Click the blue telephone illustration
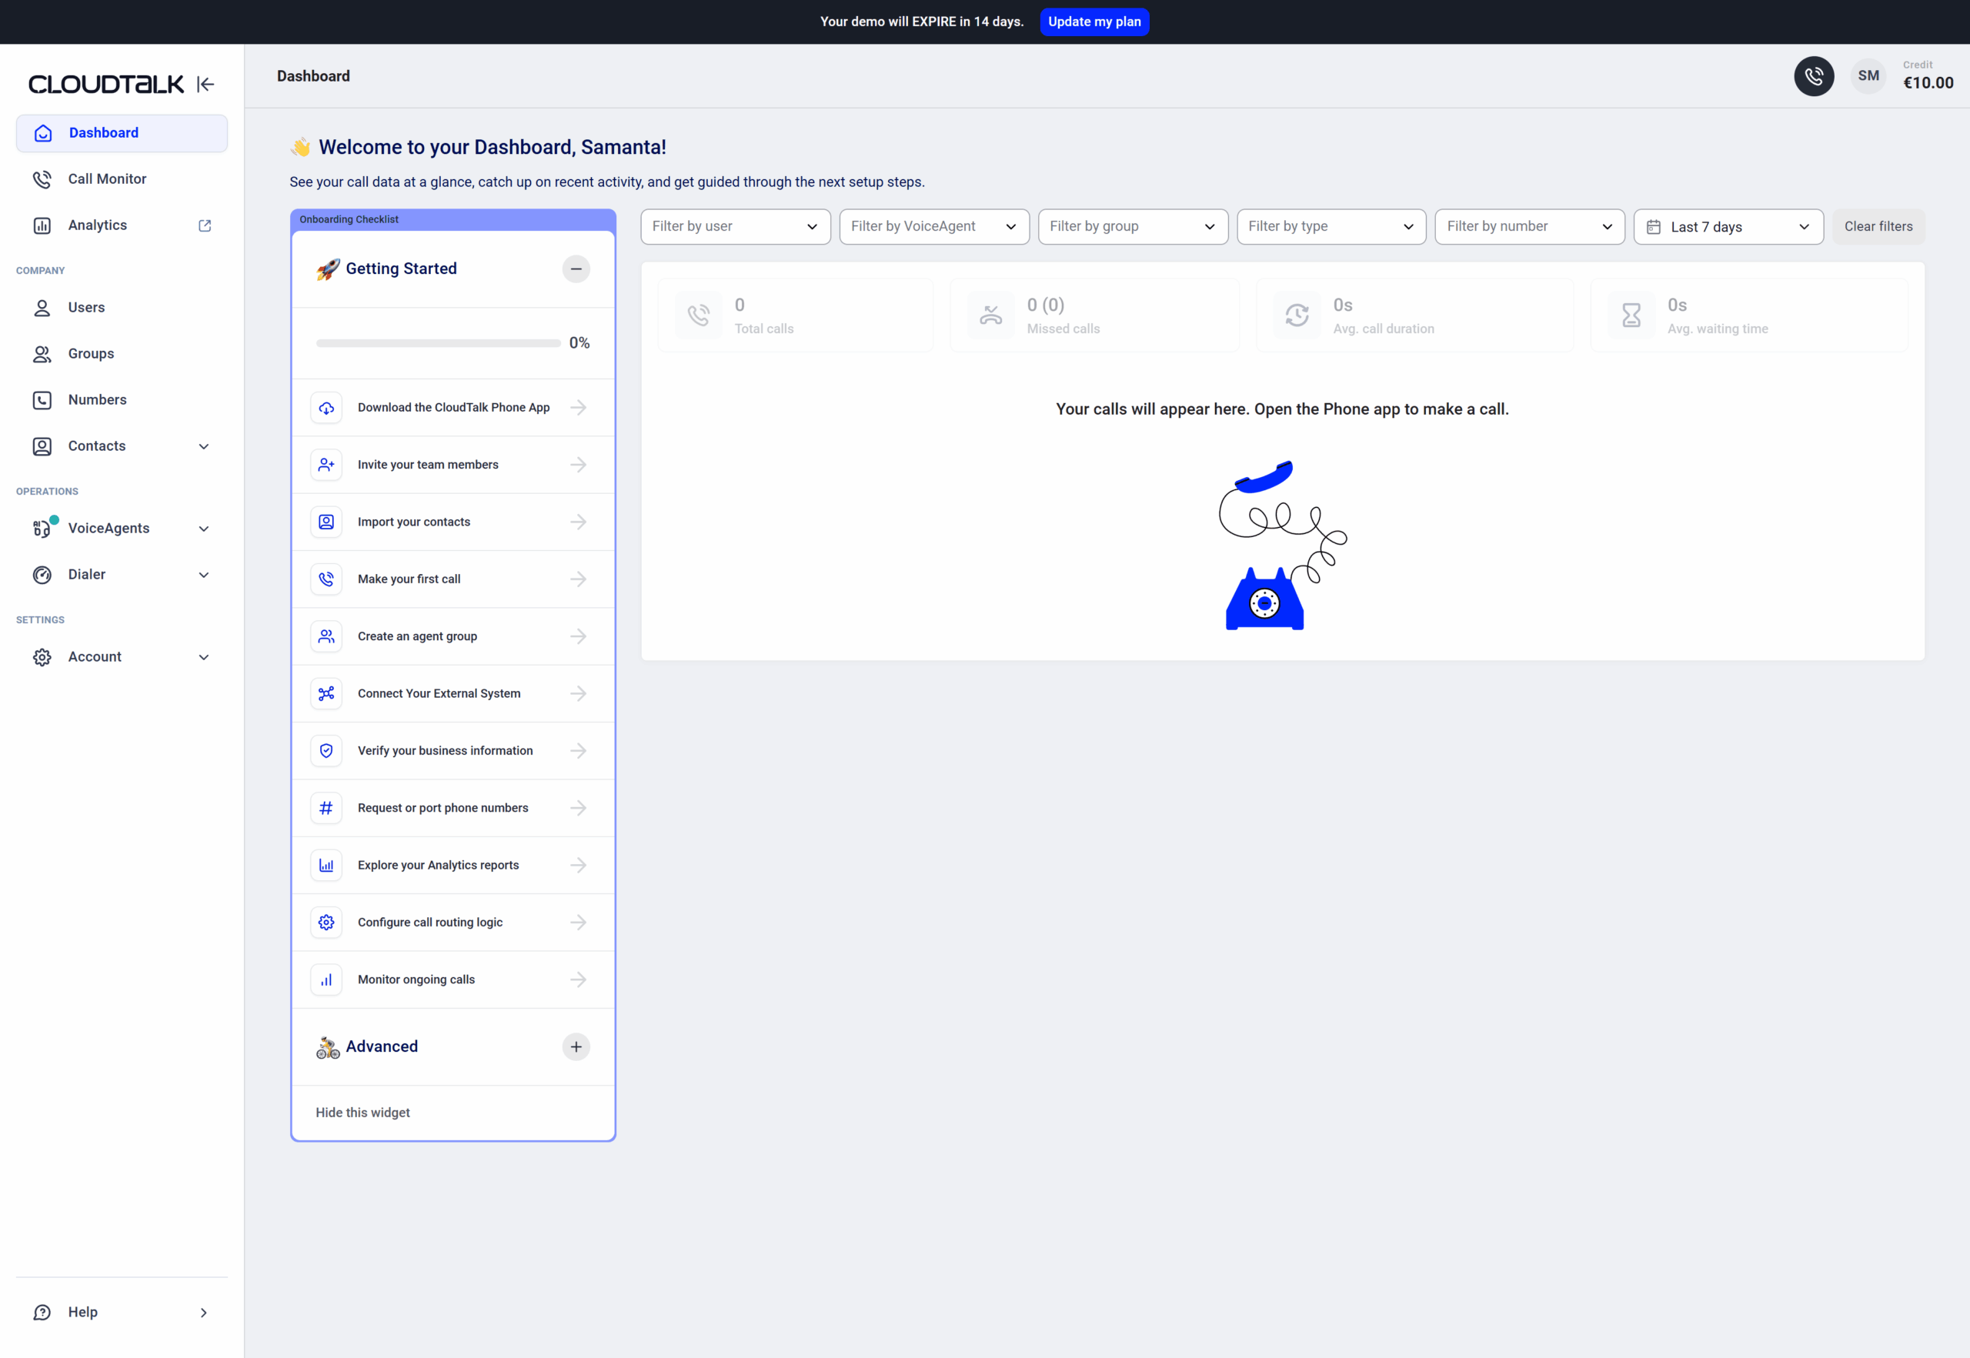1970x1358 pixels. point(1282,546)
